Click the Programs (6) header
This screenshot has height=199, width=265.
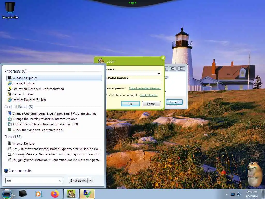[15, 71]
